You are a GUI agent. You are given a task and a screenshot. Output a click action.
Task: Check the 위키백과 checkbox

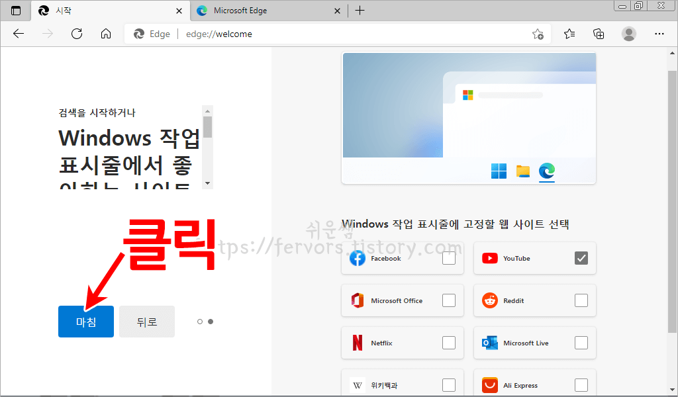coord(449,385)
